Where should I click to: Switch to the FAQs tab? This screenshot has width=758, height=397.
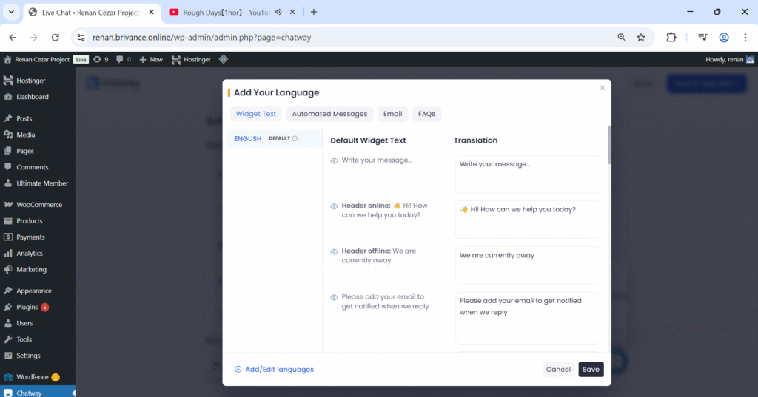coord(426,114)
